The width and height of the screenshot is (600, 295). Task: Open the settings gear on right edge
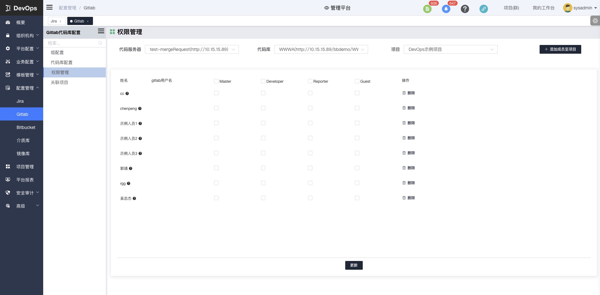595,21
